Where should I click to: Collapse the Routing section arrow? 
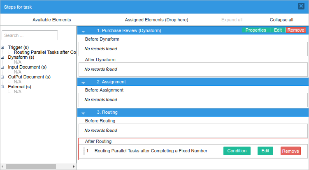click(x=84, y=113)
